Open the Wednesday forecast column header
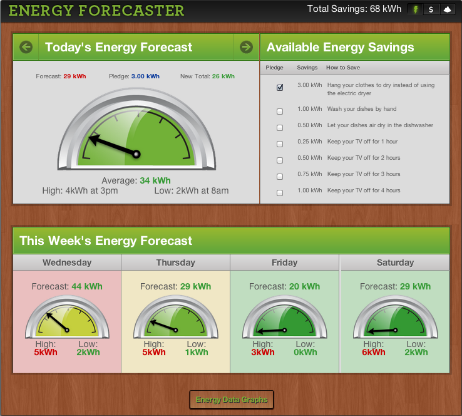This screenshot has height=416, width=462. pos(67,263)
